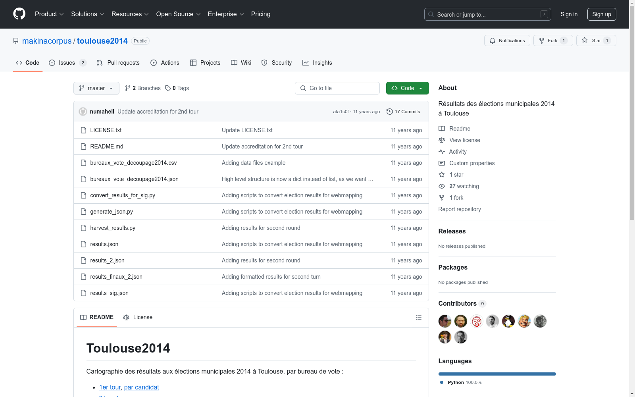Click the Report repository link
635x397 pixels.
(460, 209)
